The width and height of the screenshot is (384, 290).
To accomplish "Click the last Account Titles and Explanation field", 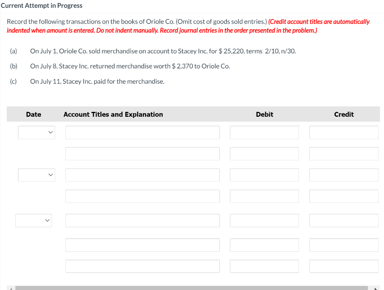I will 142,266.
